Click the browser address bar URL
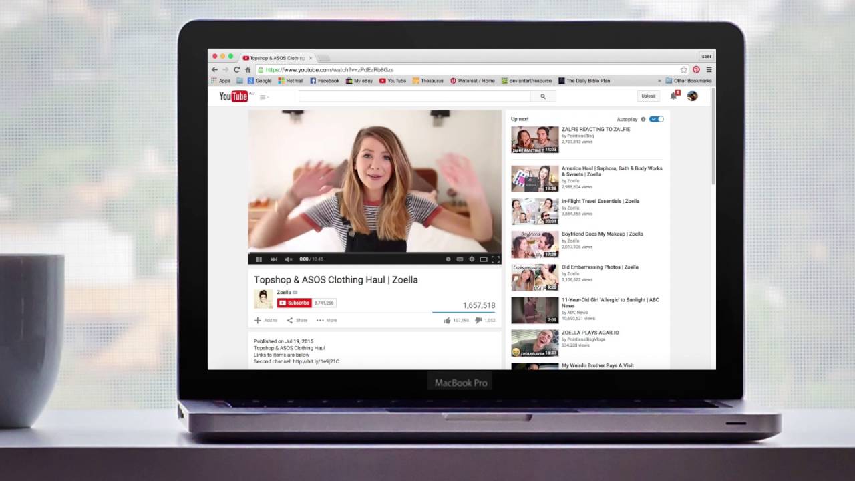The width and height of the screenshot is (855, 481). point(329,69)
